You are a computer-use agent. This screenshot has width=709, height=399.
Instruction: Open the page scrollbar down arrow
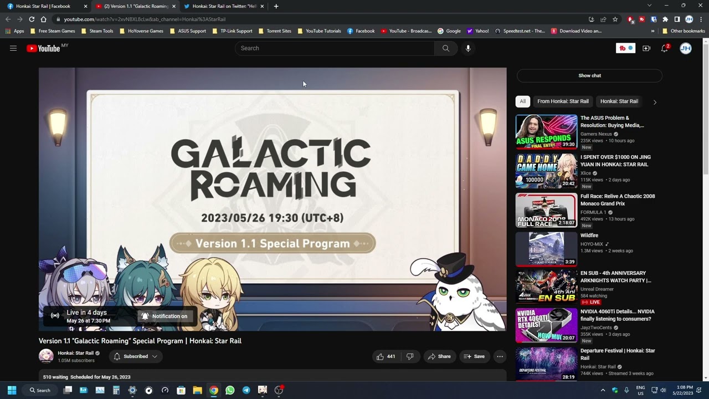click(x=706, y=378)
